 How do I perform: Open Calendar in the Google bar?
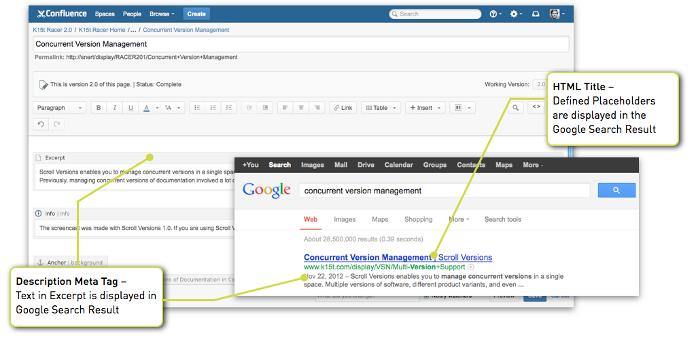(398, 165)
